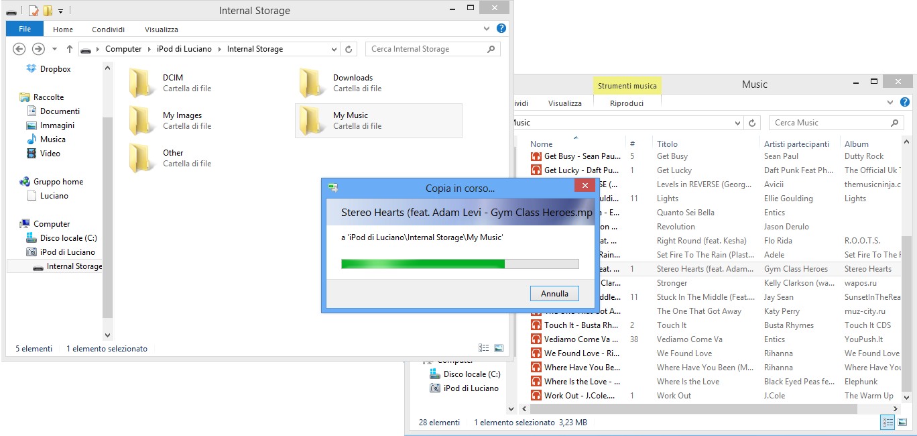Click the Video library icon in sidebar
This screenshot has width=917, height=436.
pos(31,154)
